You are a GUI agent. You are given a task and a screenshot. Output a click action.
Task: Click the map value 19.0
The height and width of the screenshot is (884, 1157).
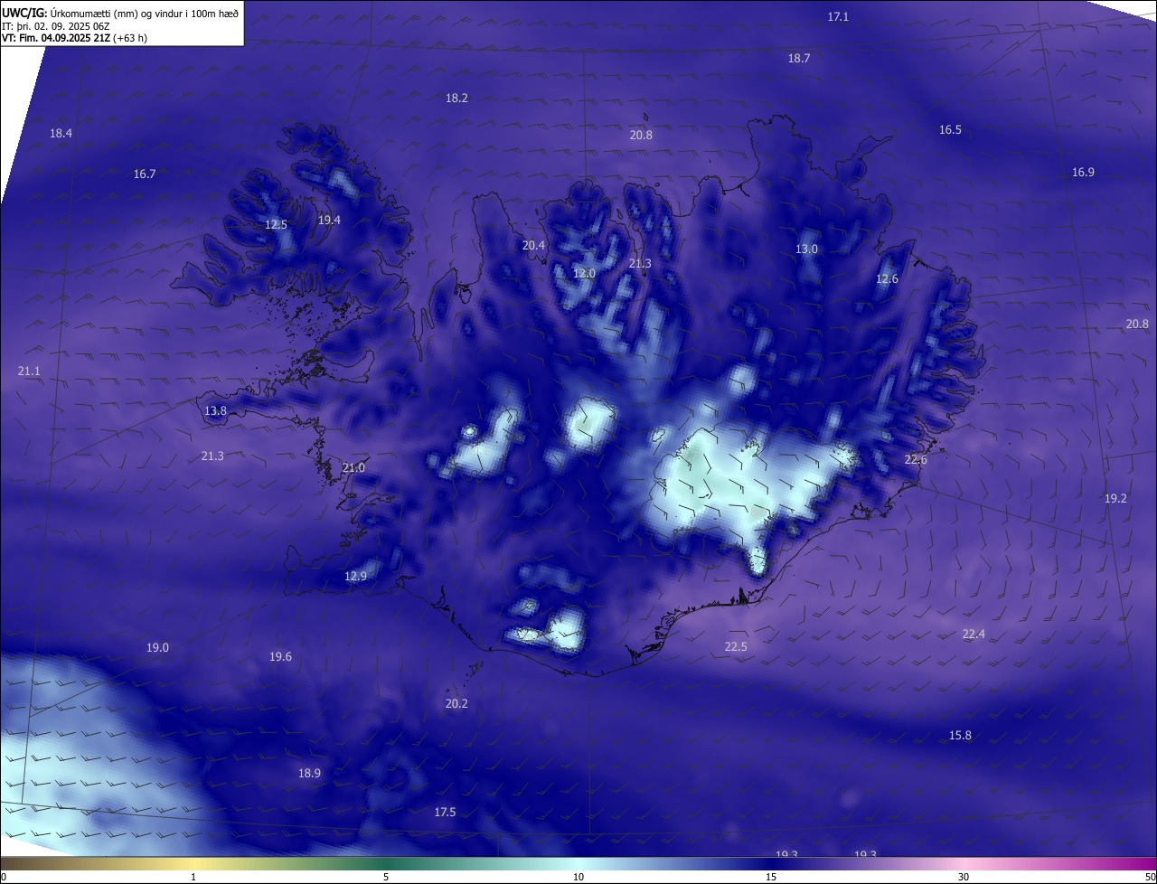[x=157, y=647]
